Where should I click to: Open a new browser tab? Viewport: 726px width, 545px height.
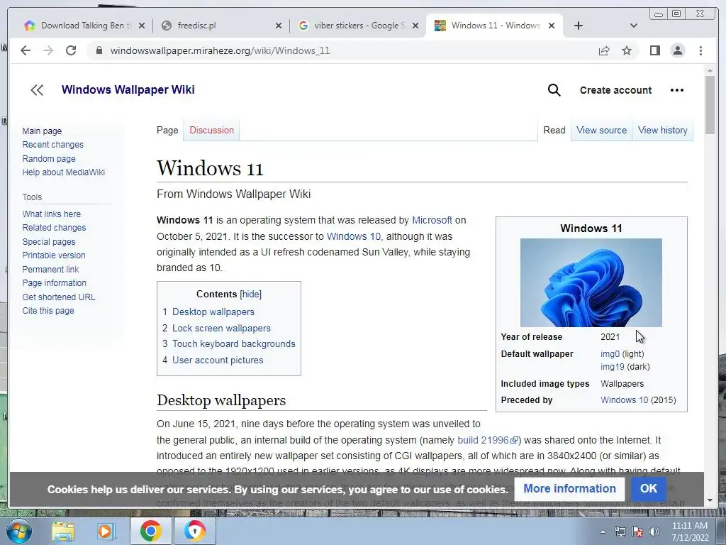[x=579, y=26]
